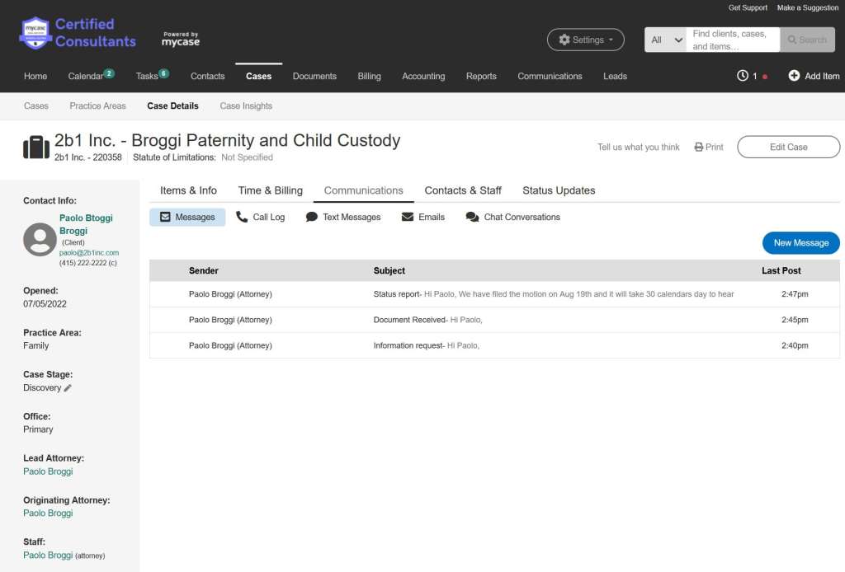The height and width of the screenshot is (572, 845).
Task: Click the Last Post column header
Action: [x=781, y=270]
